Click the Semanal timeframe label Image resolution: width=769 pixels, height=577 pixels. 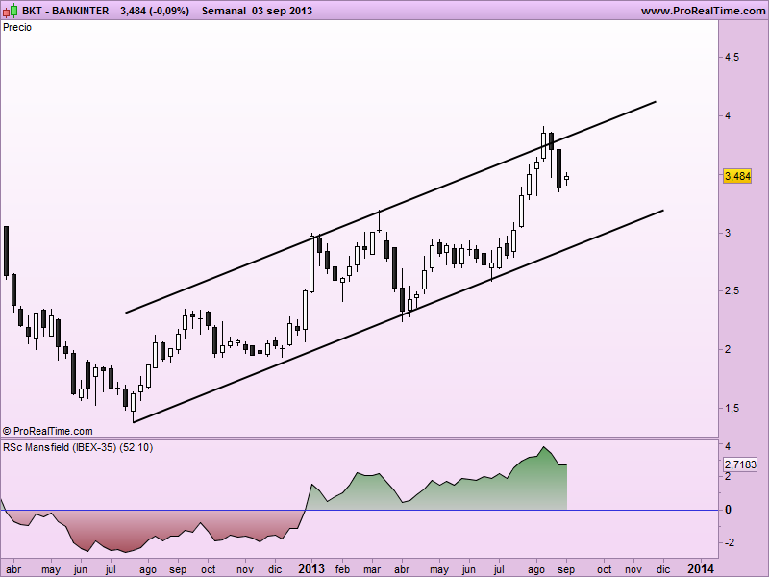point(225,11)
